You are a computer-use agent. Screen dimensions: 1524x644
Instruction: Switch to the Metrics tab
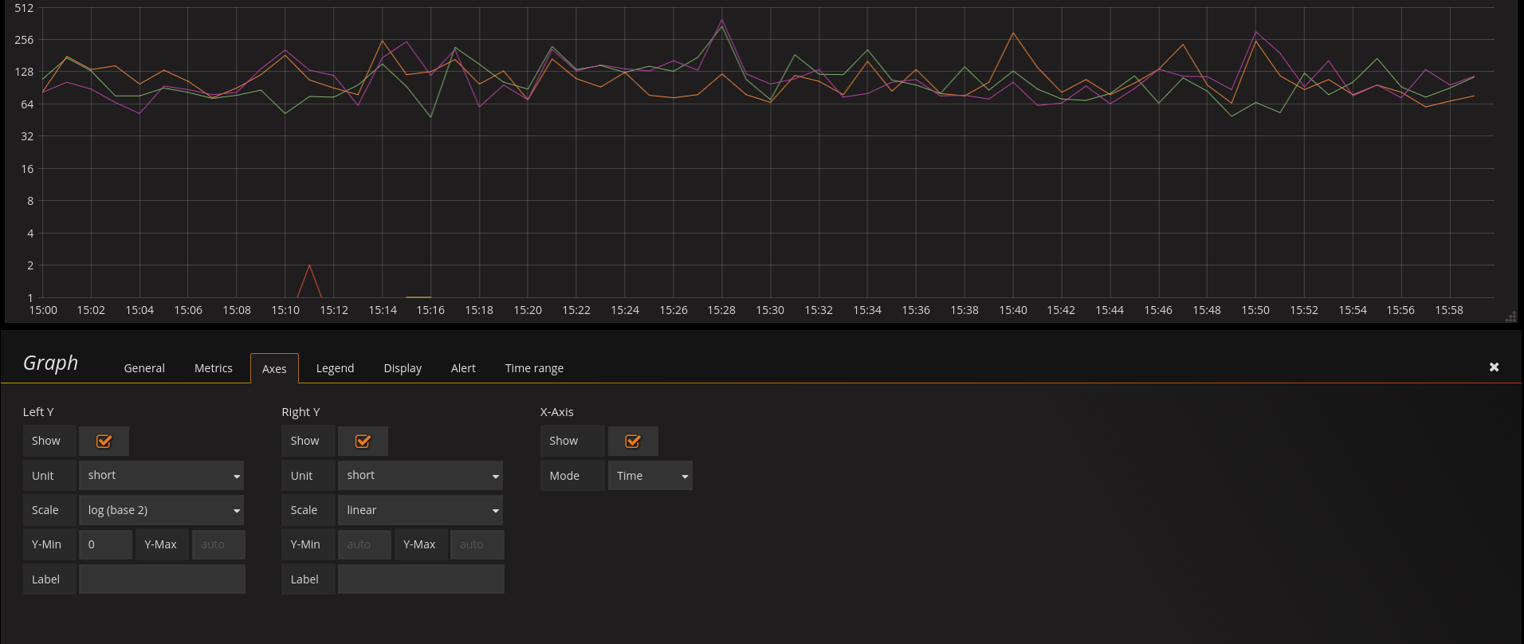click(214, 368)
